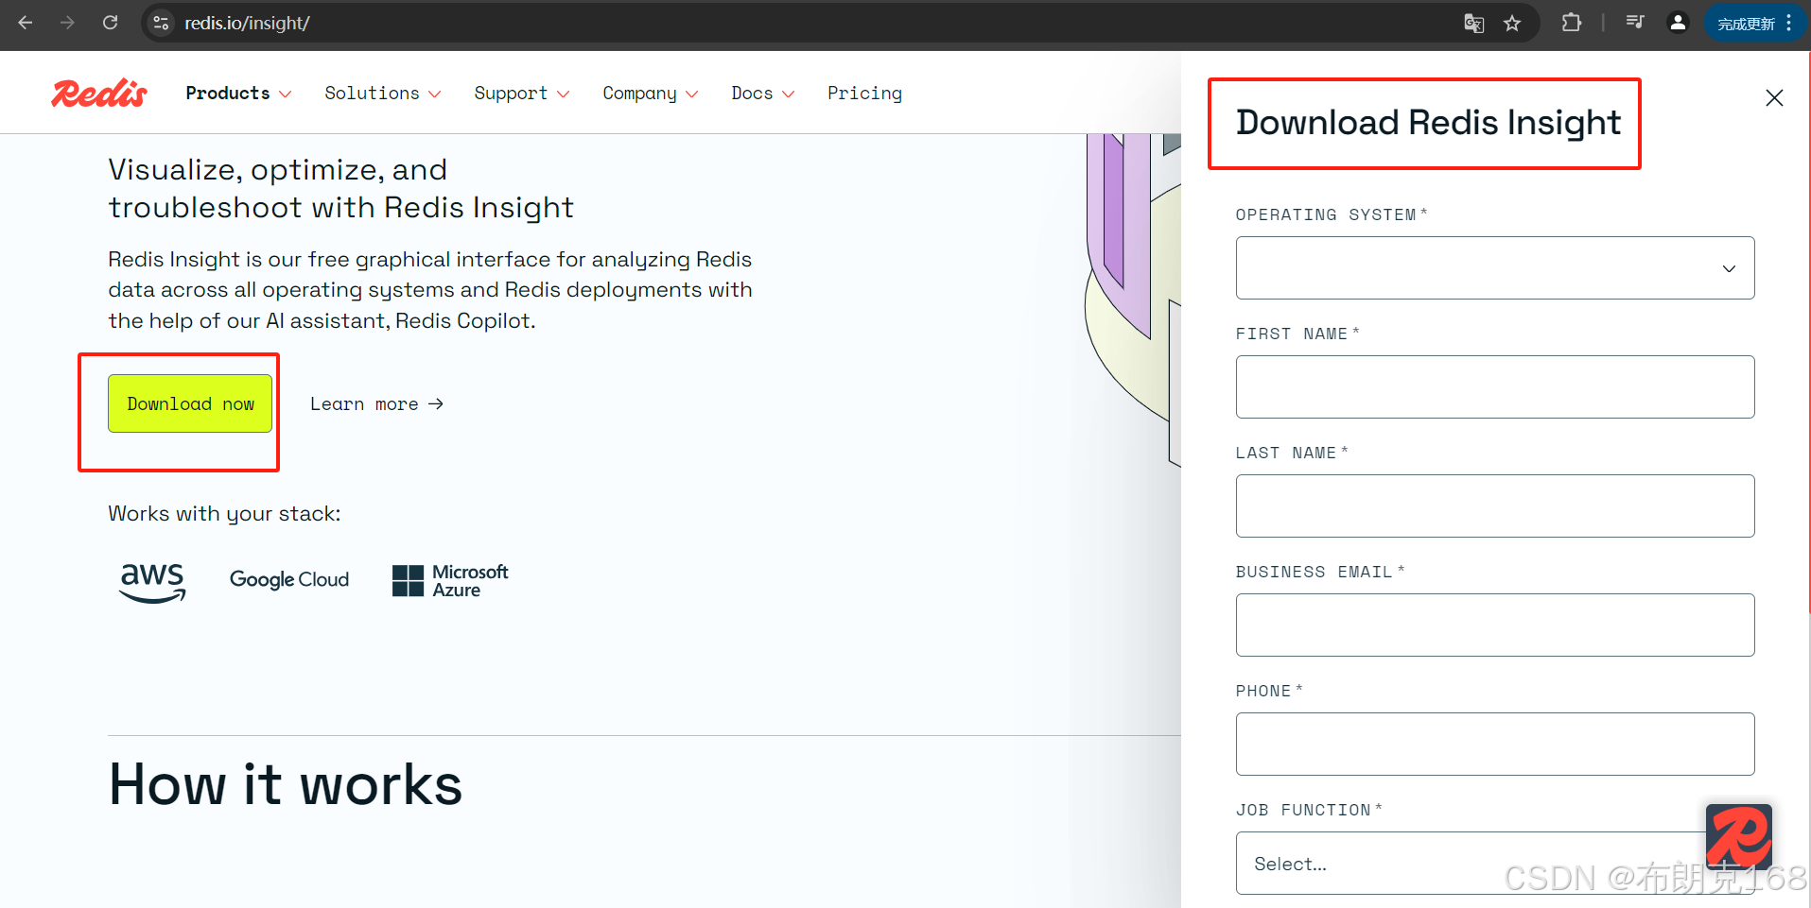Click the Microsoft Azure logo
Viewport: 1811px width, 908px height.
click(x=450, y=581)
